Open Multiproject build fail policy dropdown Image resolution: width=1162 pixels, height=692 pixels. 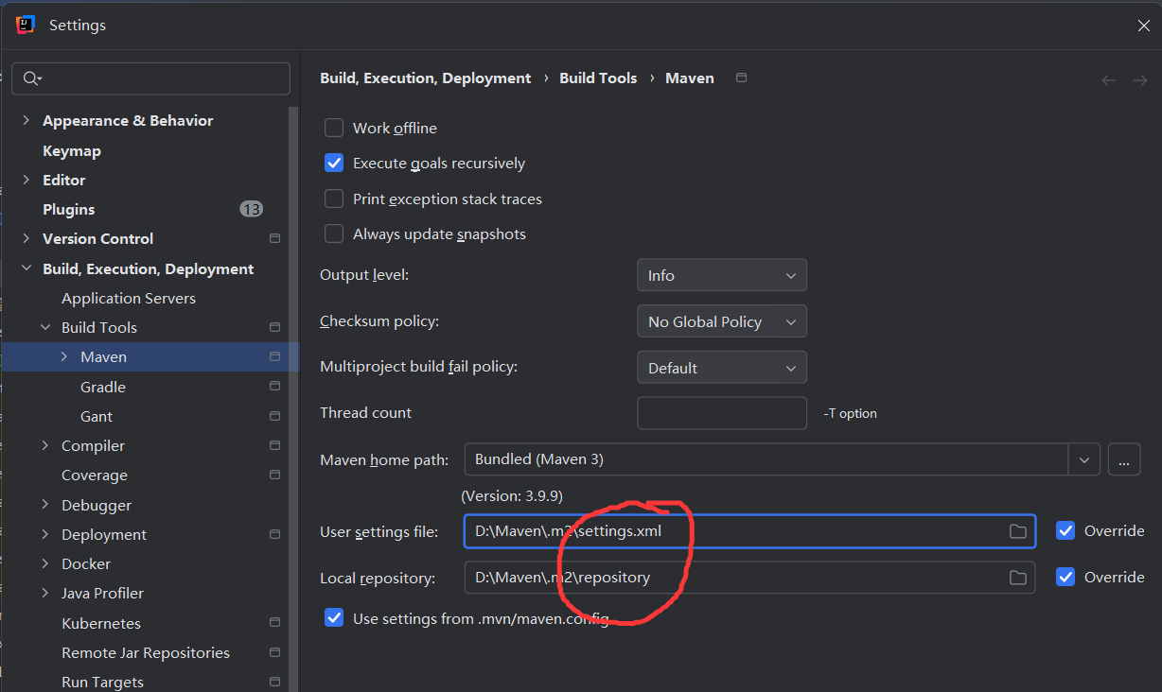point(722,368)
